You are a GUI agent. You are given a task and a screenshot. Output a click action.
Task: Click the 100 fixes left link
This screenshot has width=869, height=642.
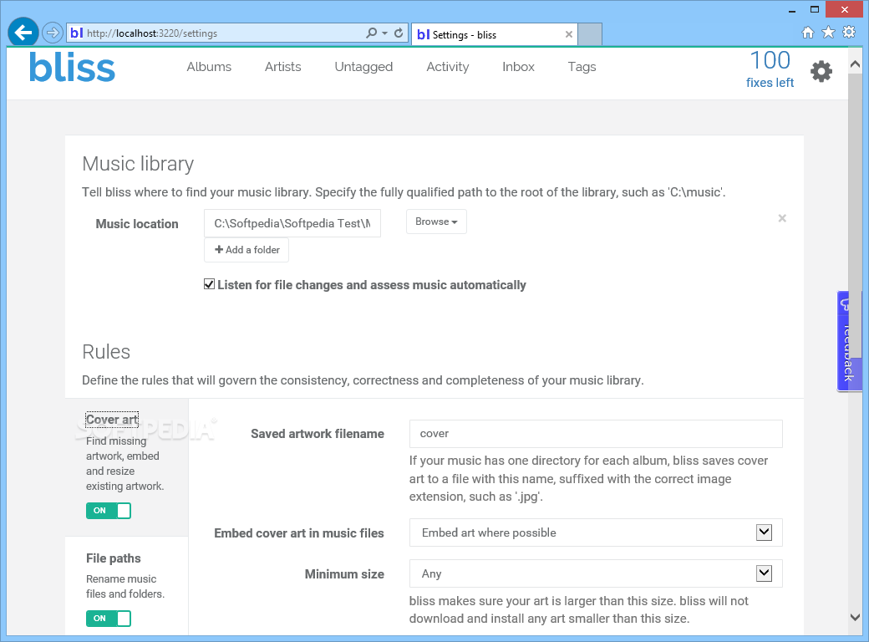point(770,69)
